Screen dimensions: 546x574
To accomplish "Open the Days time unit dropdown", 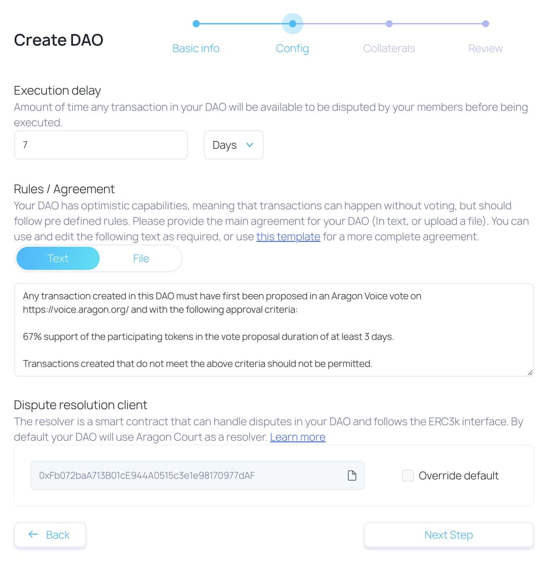I will (x=233, y=145).
